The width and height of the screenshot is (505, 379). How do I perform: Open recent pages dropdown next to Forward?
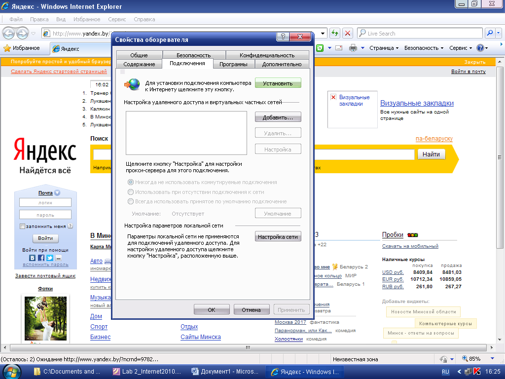[x=33, y=33]
